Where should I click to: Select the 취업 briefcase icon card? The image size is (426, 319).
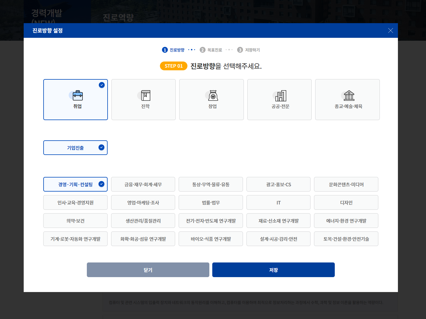[x=75, y=100]
